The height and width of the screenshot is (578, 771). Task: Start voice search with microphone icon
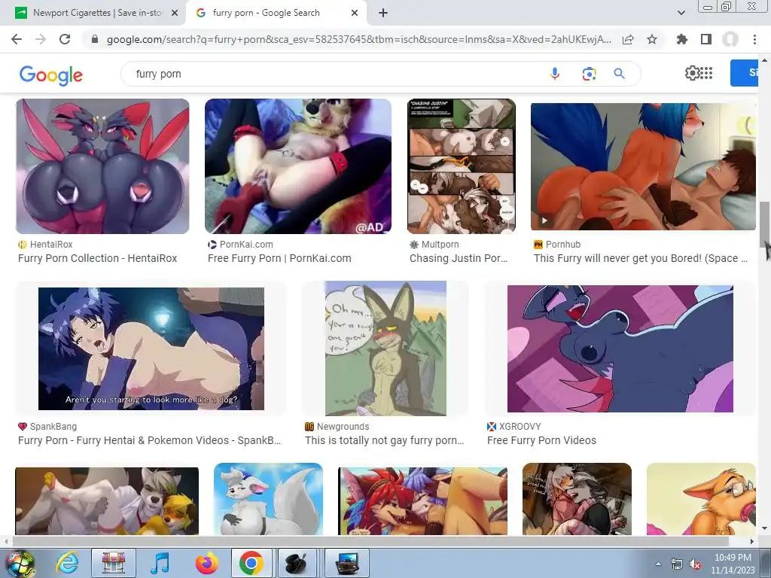555,74
